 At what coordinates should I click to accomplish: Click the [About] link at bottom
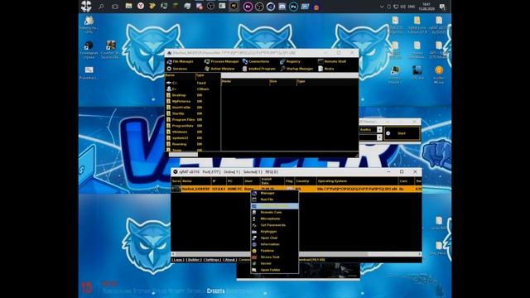(x=230, y=260)
